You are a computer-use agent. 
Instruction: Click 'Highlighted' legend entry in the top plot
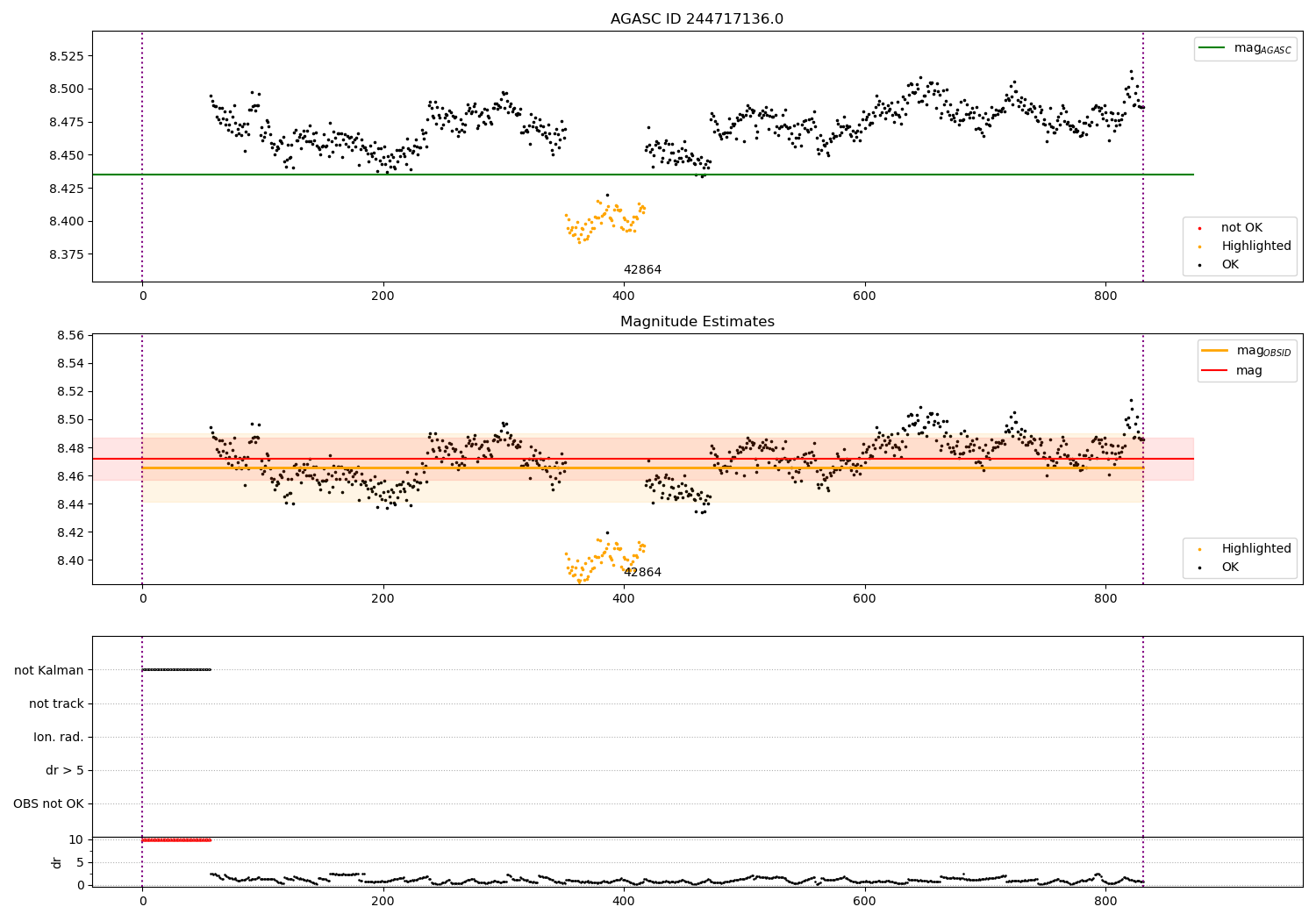point(1256,246)
